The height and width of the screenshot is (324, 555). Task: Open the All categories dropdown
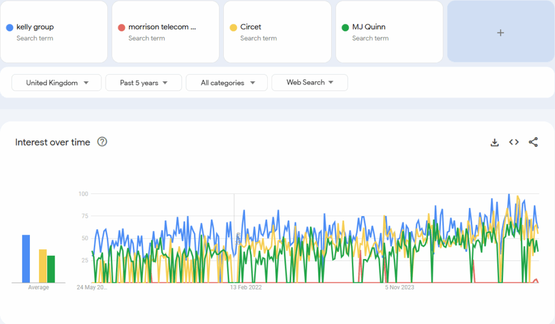pos(227,83)
